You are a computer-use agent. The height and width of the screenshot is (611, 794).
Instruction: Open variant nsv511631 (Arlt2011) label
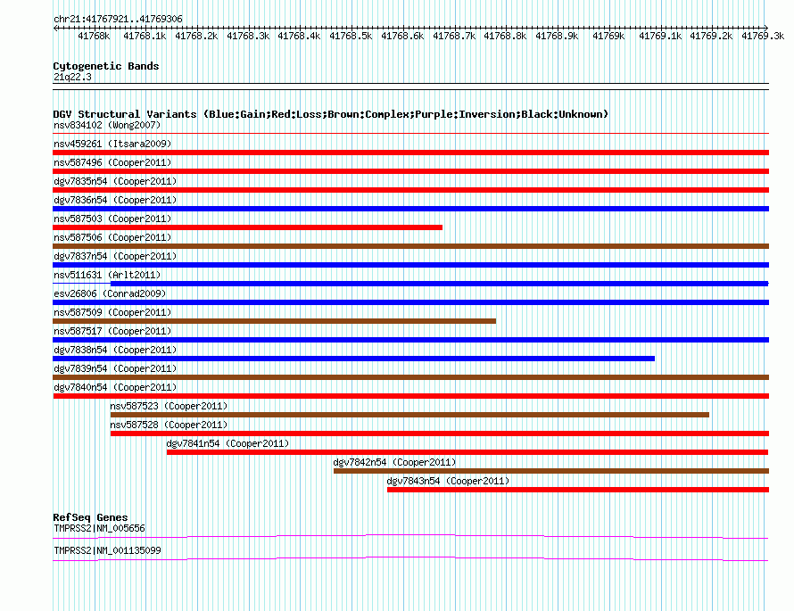(107, 275)
